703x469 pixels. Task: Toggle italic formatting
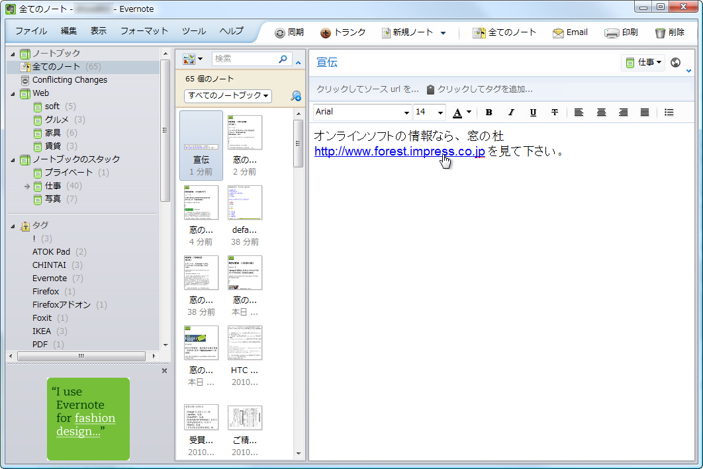(x=511, y=112)
